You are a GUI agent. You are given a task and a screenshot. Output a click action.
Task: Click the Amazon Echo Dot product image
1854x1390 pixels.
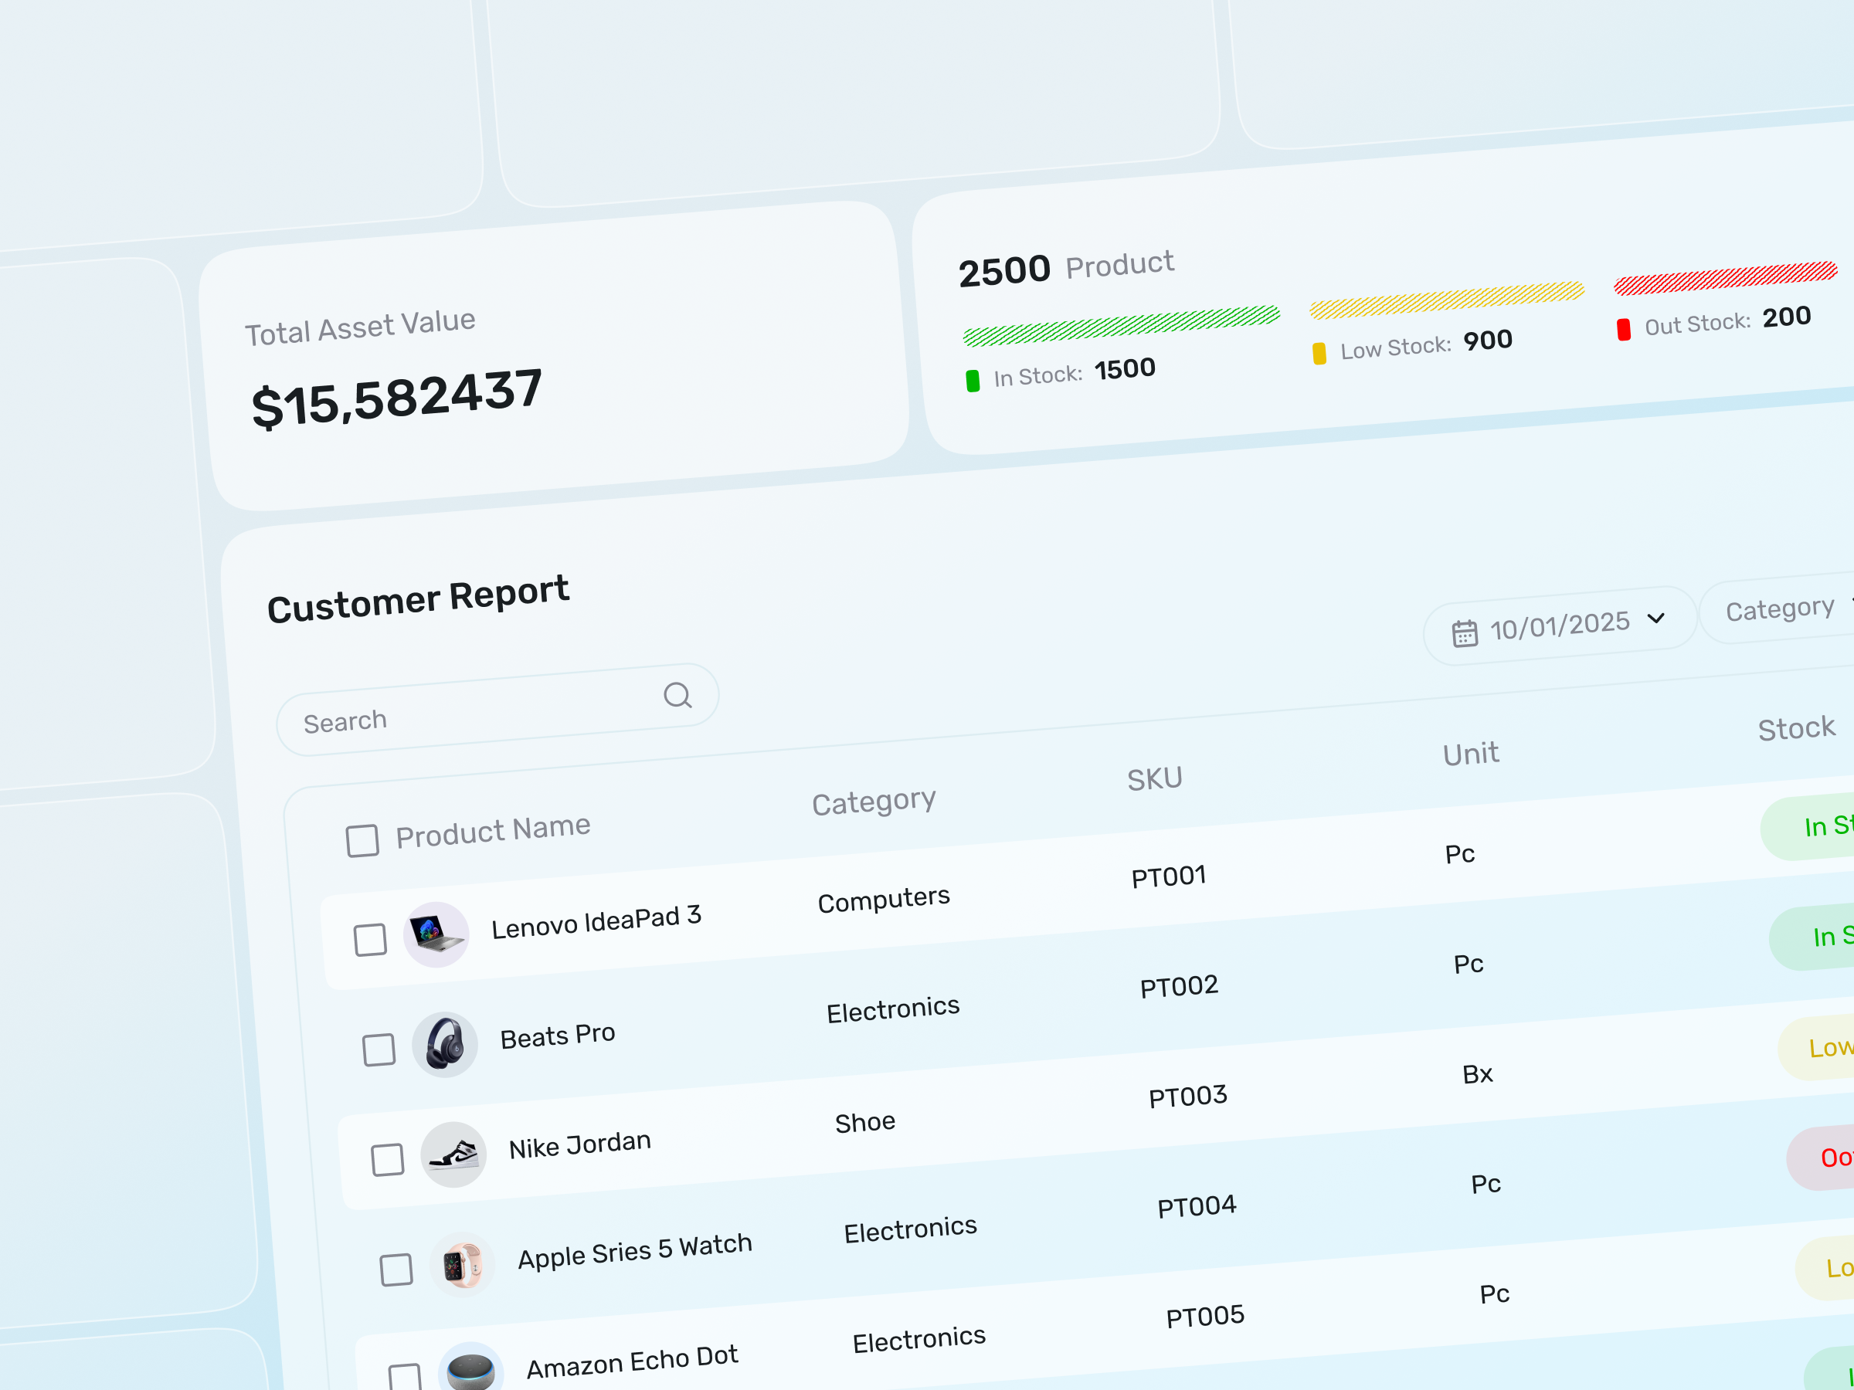[472, 1366]
